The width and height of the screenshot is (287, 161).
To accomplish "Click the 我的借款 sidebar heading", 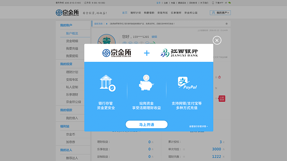I will click(66, 110).
